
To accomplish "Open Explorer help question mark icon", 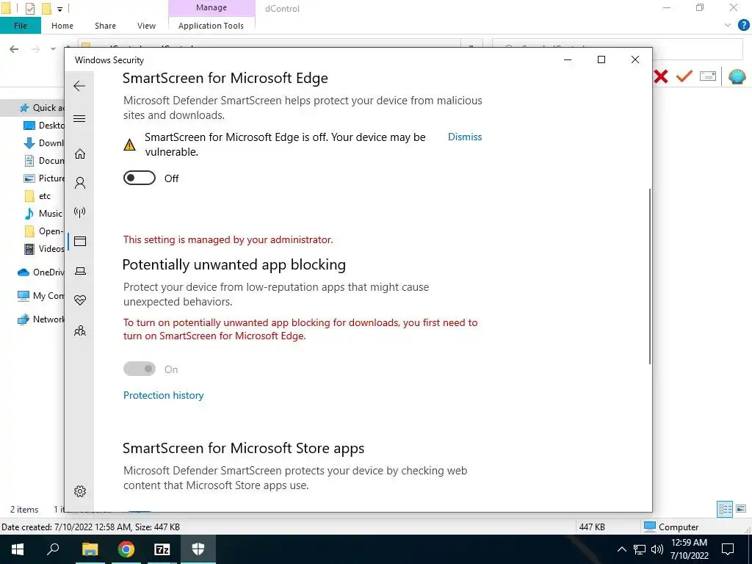I will (x=743, y=25).
